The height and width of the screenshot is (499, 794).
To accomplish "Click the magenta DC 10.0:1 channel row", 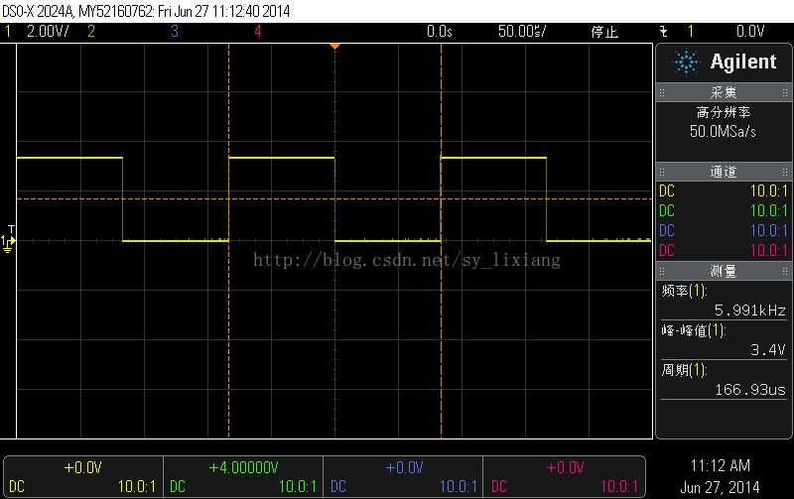I will click(x=724, y=251).
